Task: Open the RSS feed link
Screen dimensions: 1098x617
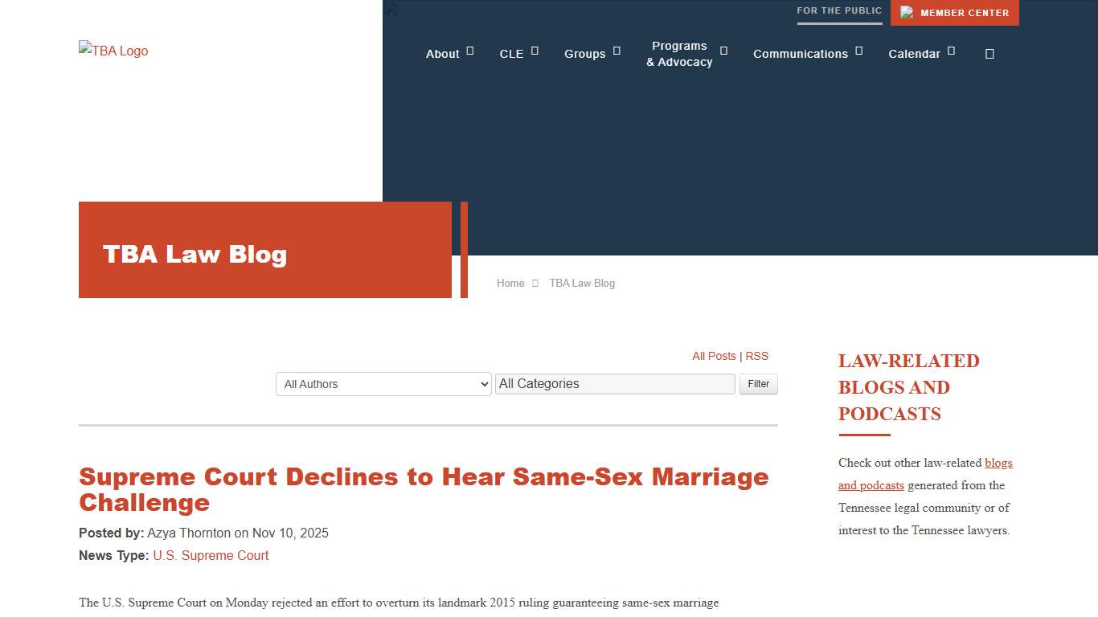Action: tap(756, 356)
